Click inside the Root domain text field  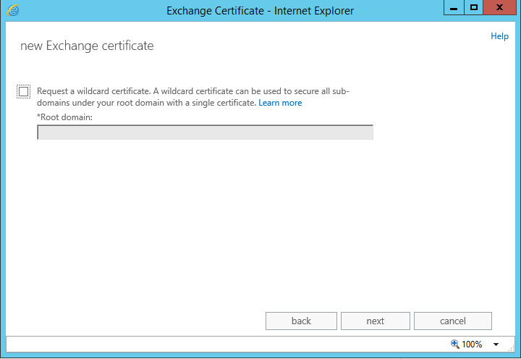(x=205, y=132)
